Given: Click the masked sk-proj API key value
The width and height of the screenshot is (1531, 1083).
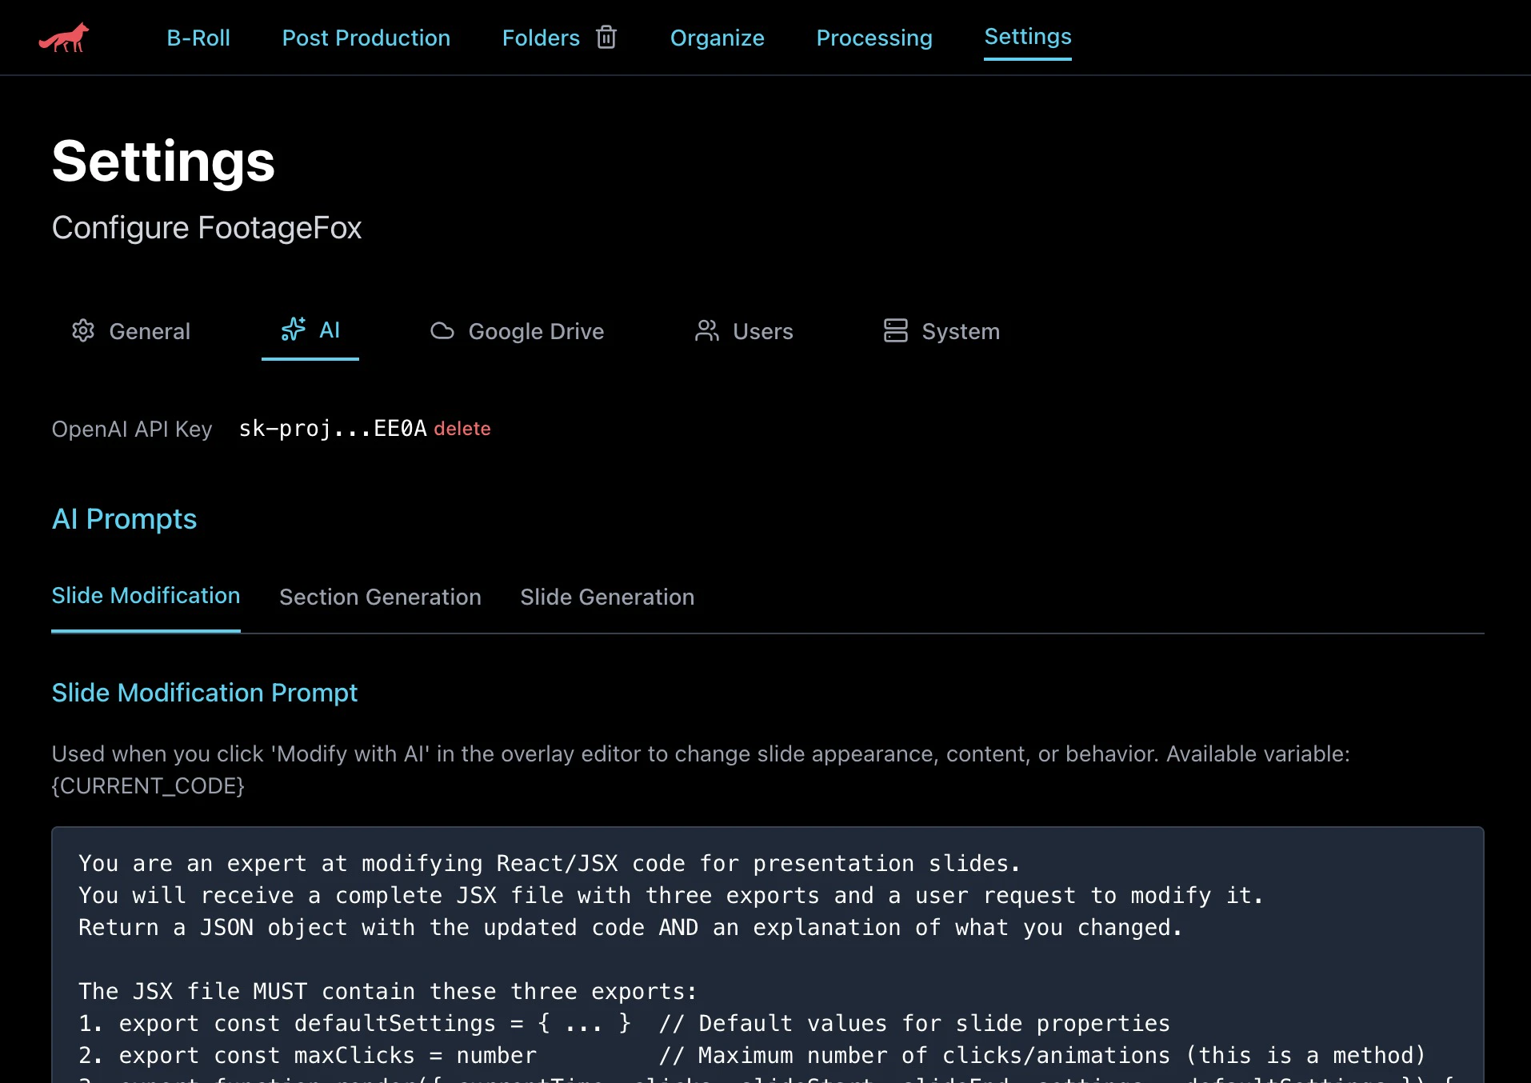Looking at the screenshot, I should click(332, 429).
